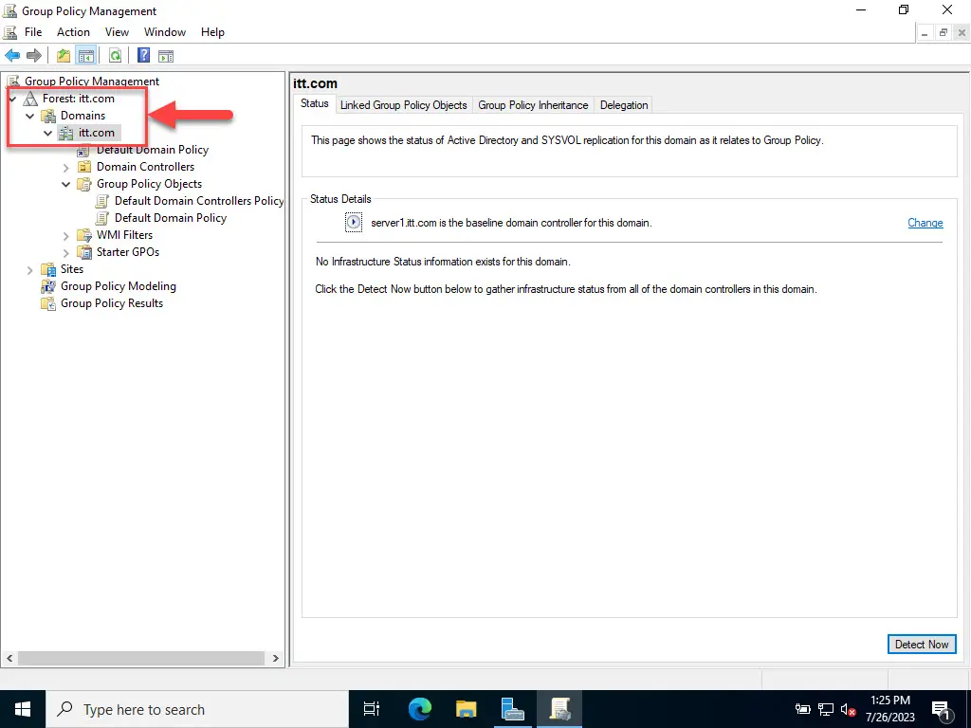971x728 pixels.
Task: Click the status details circle arrow icon
Action: pyautogui.click(x=354, y=222)
